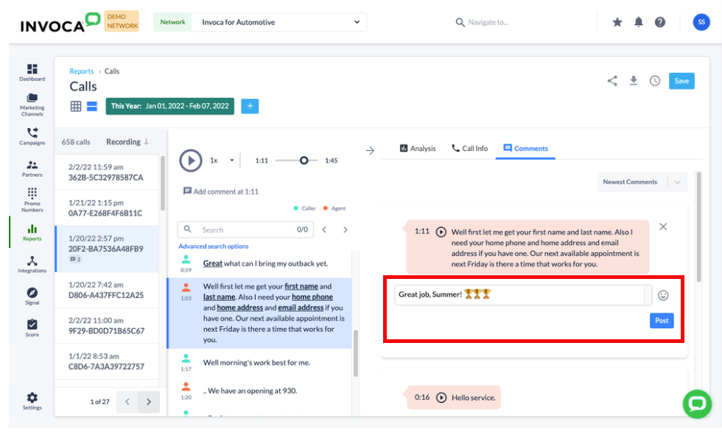Click the highlighted 'first name' keyword
The height and width of the screenshot is (432, 722).
(x=301, y=286)
